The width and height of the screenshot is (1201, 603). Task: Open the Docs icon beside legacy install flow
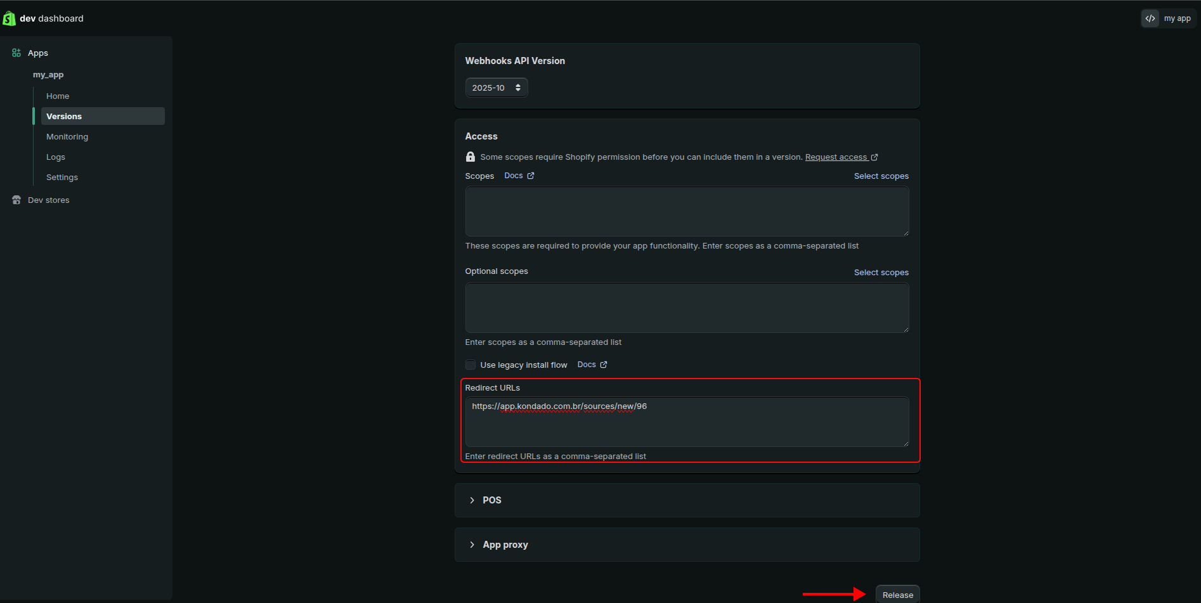(x=602, y=364)
